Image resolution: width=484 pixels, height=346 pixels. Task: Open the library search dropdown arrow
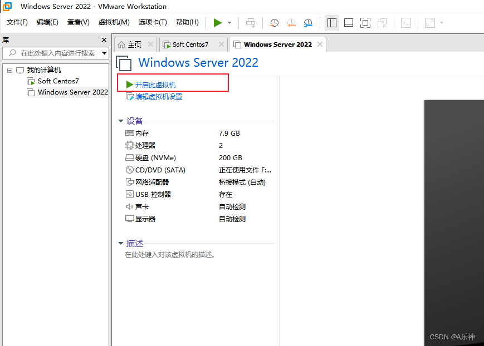104,53
